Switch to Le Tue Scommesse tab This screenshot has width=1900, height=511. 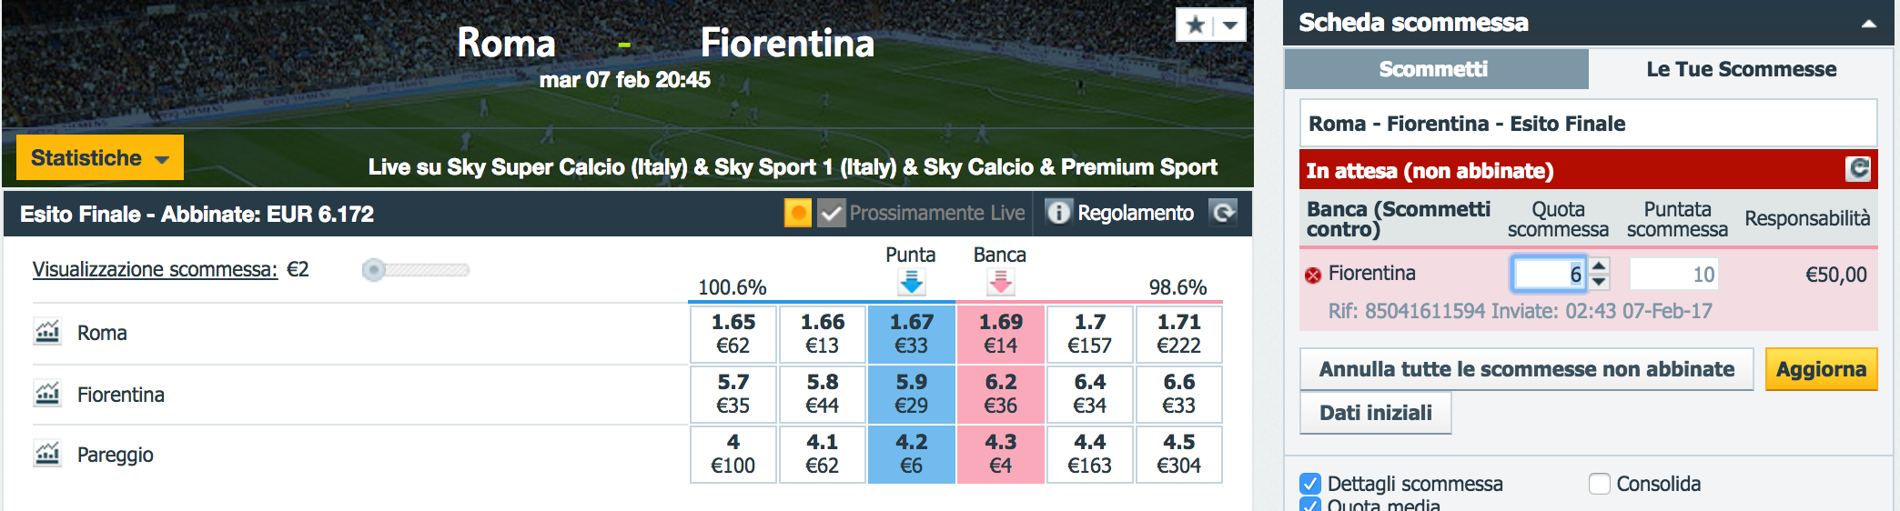click(x=1741, y=69)
